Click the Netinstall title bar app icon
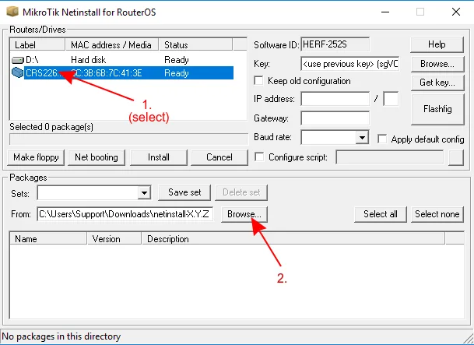The height and width of the screenshot is (345, 474). [x=12, y=12]
